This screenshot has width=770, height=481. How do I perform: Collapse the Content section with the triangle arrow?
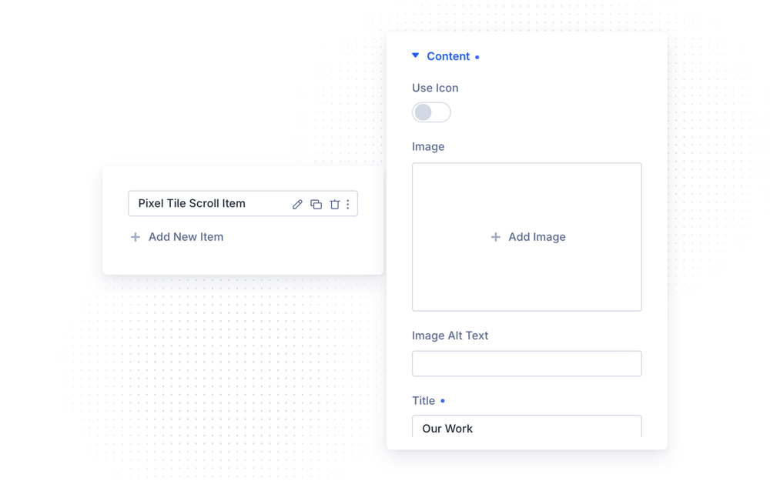tap(416, 55)
